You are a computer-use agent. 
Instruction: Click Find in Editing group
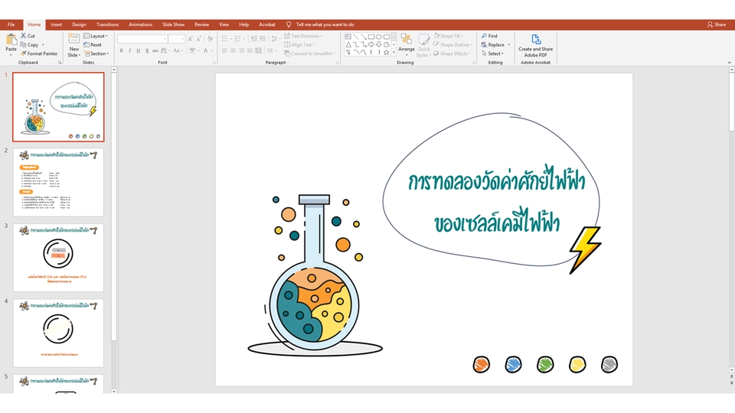point(489,36)
